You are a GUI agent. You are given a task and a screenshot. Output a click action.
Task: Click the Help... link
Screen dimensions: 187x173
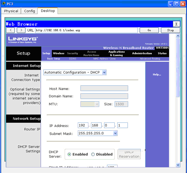(157, 74)
